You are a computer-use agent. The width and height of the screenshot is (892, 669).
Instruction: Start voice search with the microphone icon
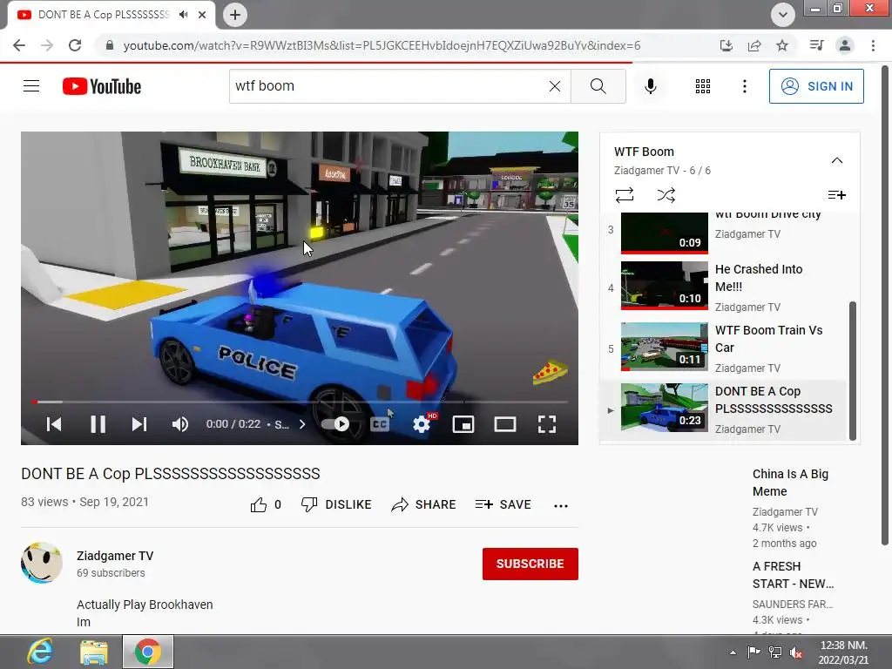651,86
